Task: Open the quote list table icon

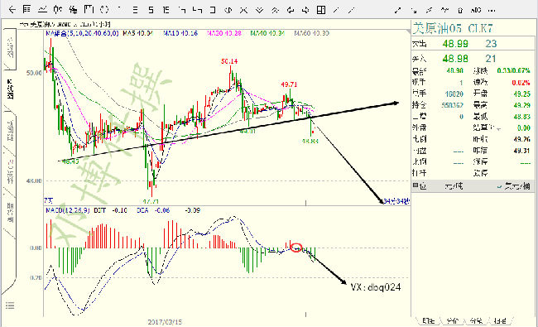Action: pyautogui.click(x=26, y=10)
